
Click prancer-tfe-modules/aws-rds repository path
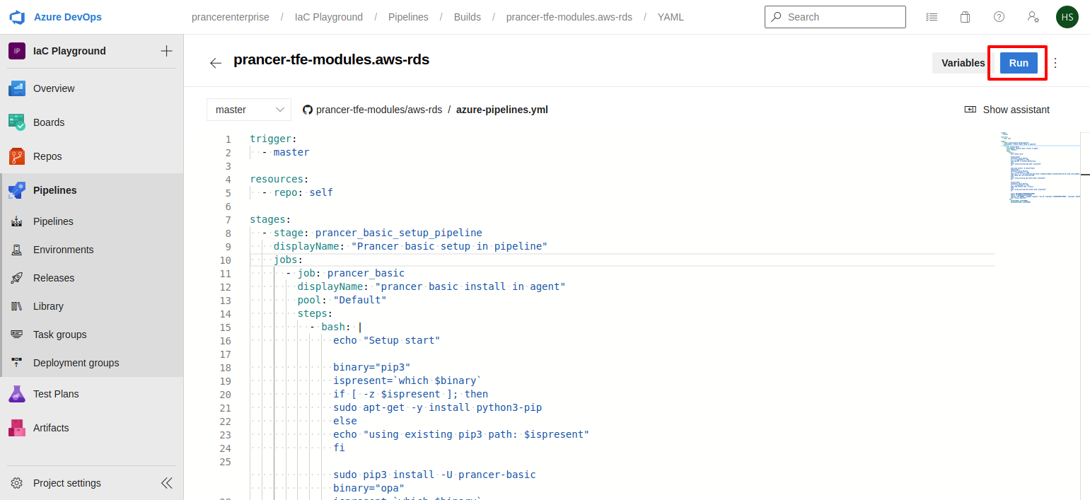379,110
